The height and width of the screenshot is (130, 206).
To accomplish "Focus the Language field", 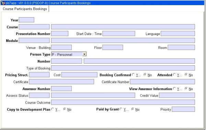I will pyautogui.click(x=178, y=34).
